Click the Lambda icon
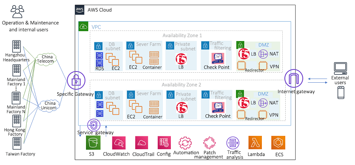355x165 pixels. click(255, 143)
